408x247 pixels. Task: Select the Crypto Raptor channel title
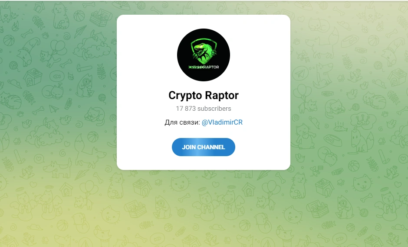coord(204,95)
